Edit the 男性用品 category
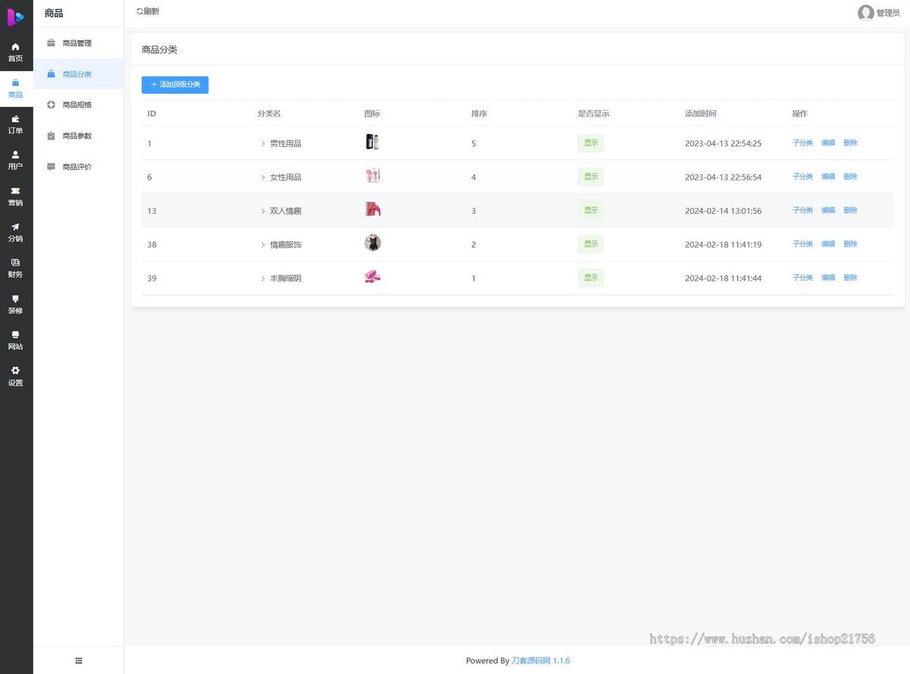This screenshot has height=674, width=910. (828, 143)
